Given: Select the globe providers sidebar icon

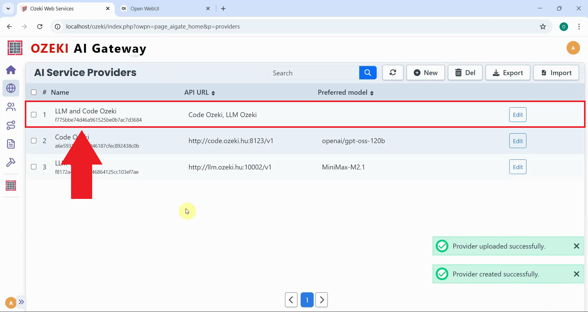Looking at the screenshot, I should pos(11,88).
